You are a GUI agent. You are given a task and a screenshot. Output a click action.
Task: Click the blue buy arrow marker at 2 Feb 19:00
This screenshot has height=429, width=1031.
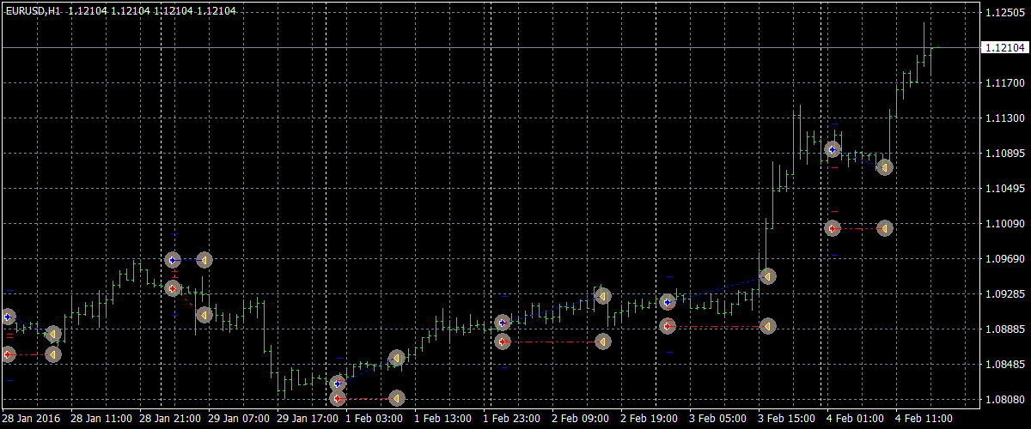tap(668, 302)
